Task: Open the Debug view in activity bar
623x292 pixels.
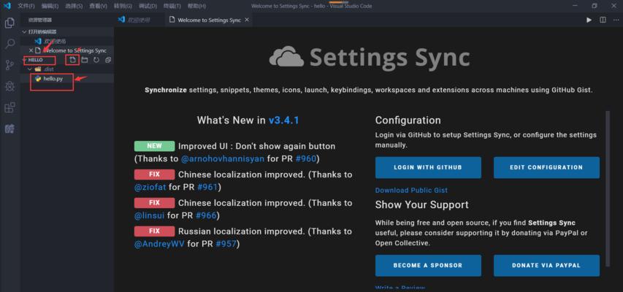Action: 10,86
